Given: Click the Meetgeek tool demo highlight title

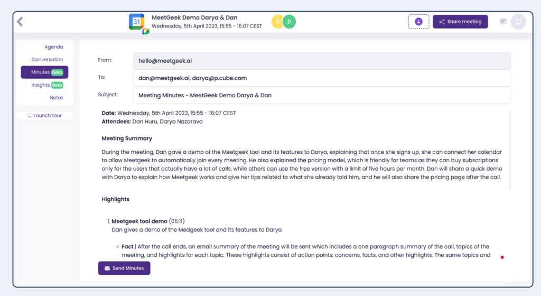Looking at the screenshot, I should pyautogui.click(x=139, y=221).
